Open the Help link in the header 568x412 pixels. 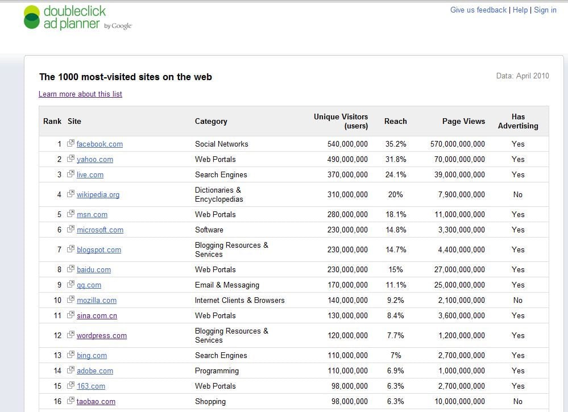[520, 10]
